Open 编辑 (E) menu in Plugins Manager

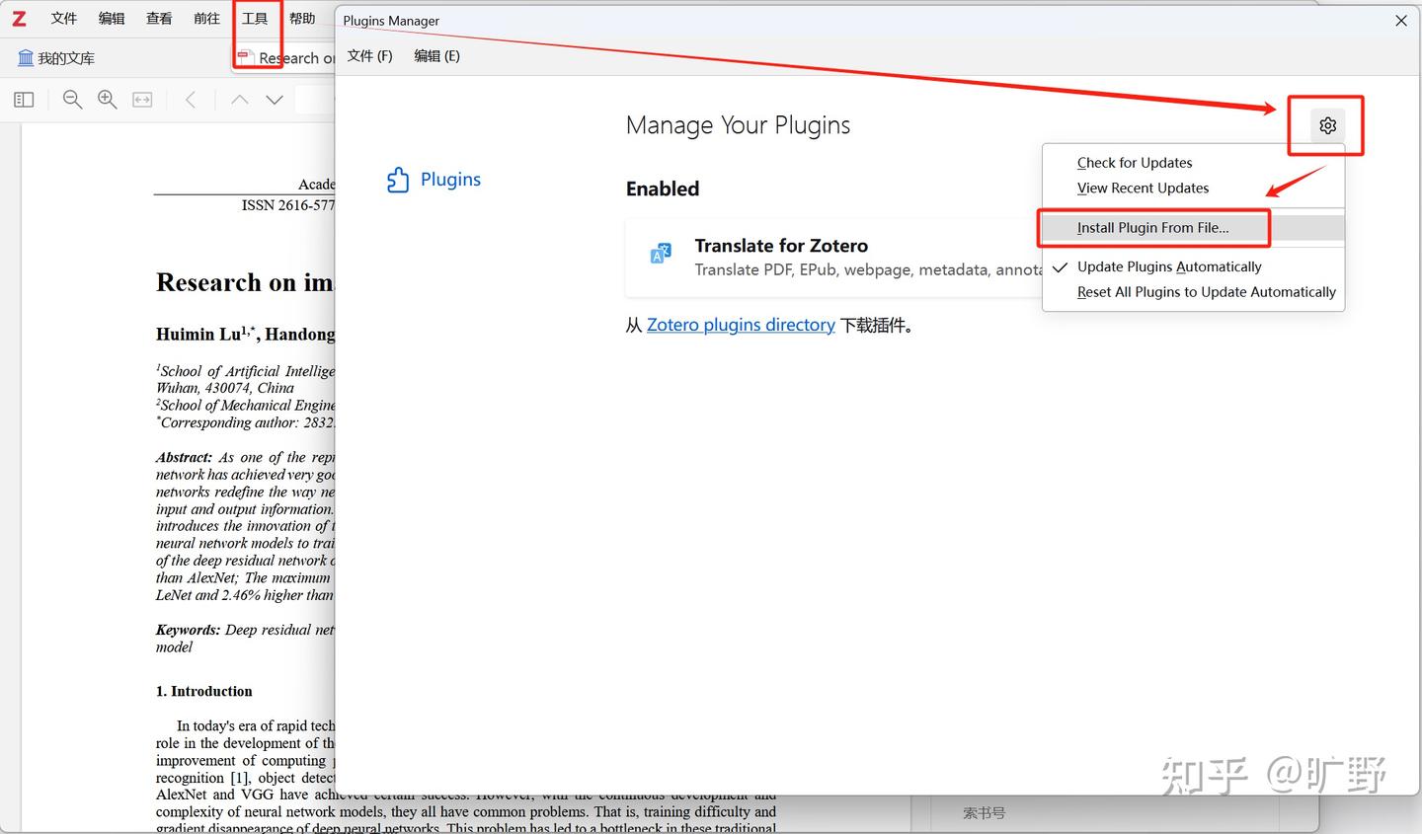[436, 56]
